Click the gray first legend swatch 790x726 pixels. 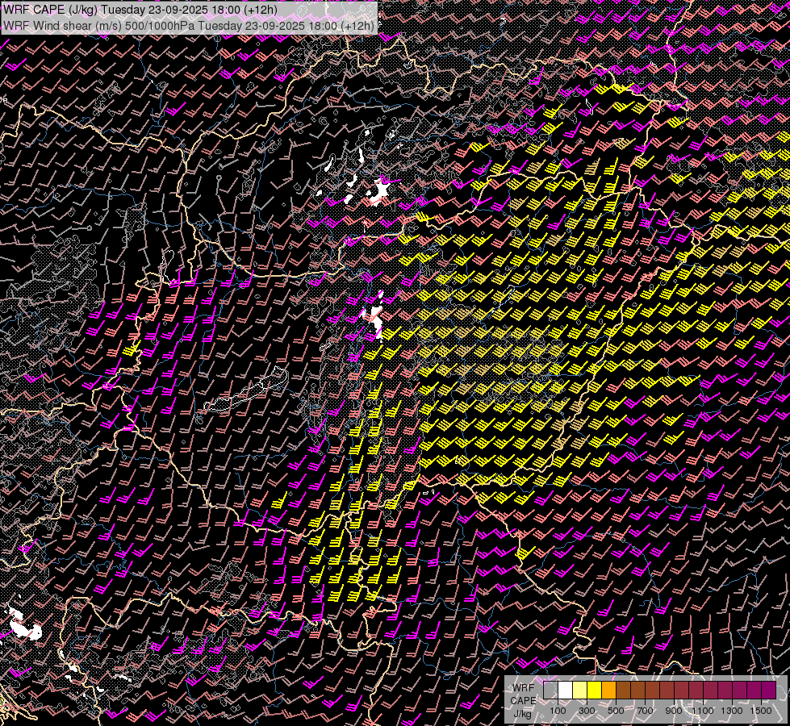[551, 691]
